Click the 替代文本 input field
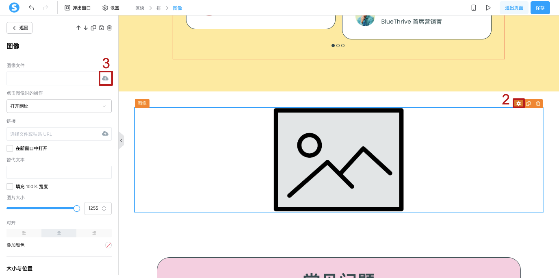The height and width of the screenshot is (278, 559). pos(59,172)
